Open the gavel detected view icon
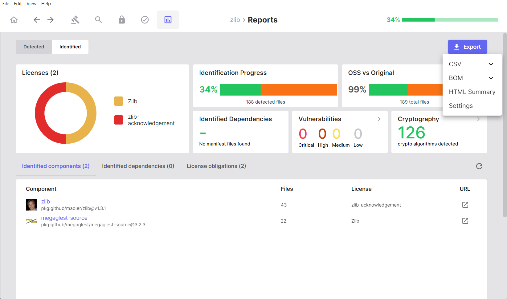Viewport: 507px width, 299px height. (x=75, y=20)
